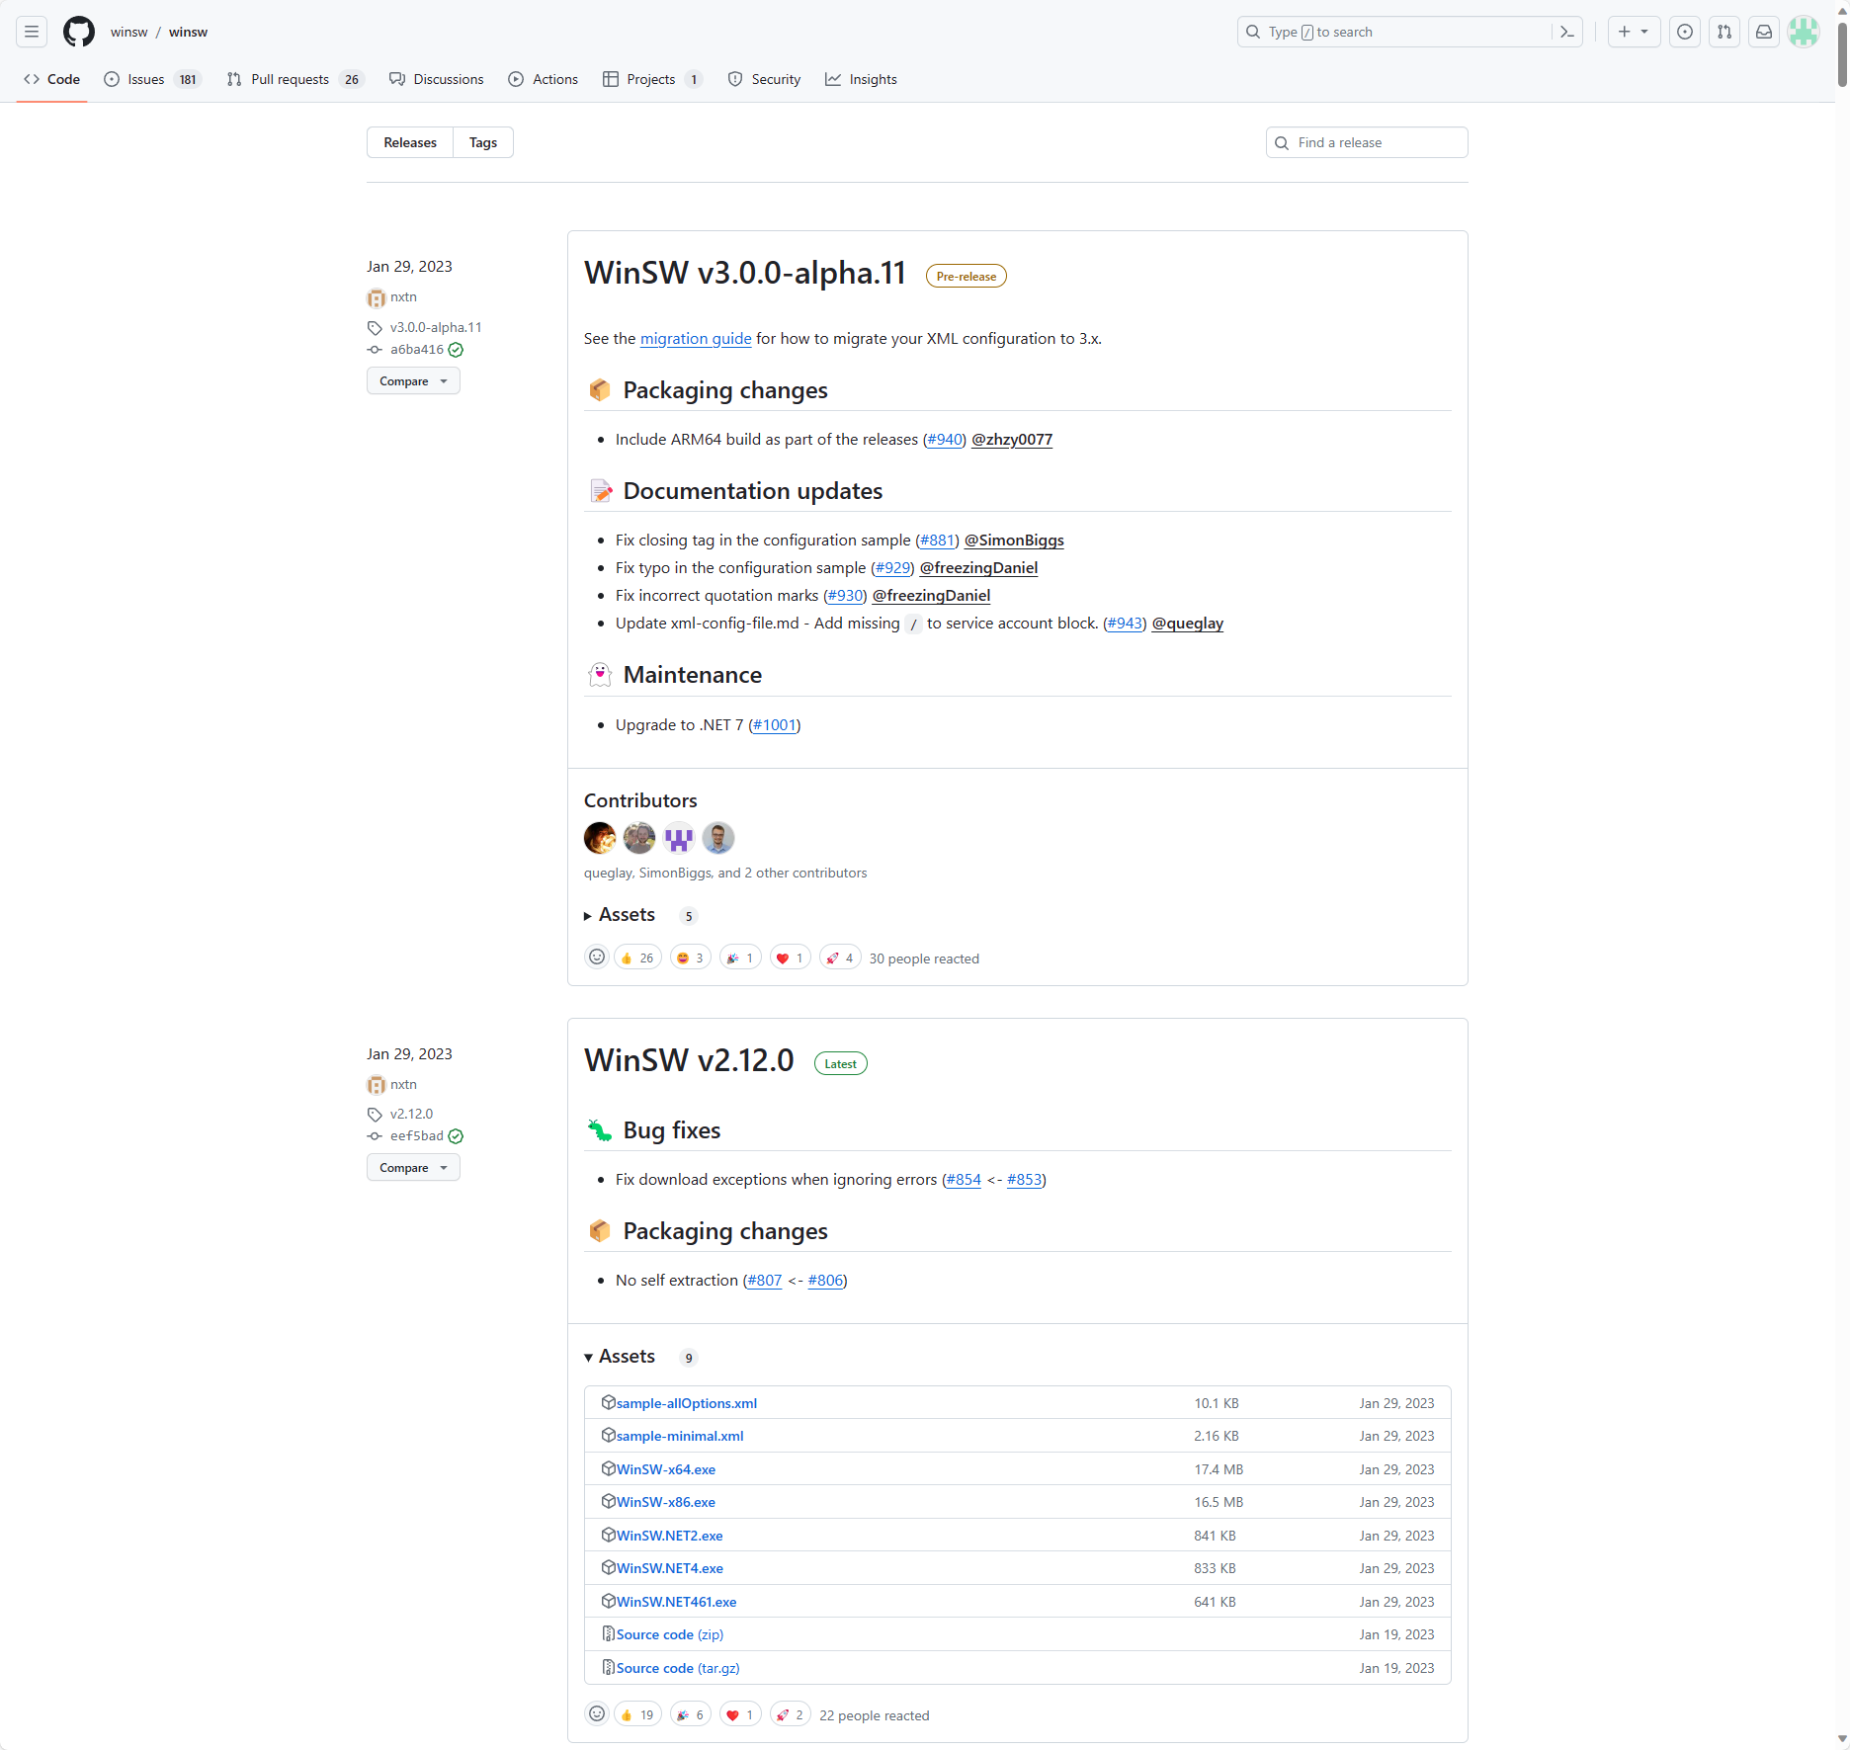The image size is (1850, 1750).
Task: Open pull request #940
Action: tap(945, 440)
